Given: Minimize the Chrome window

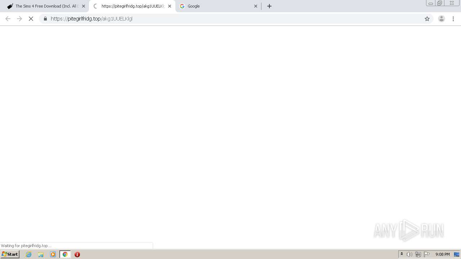Looking at the screenshot, I should coord(430,3).
